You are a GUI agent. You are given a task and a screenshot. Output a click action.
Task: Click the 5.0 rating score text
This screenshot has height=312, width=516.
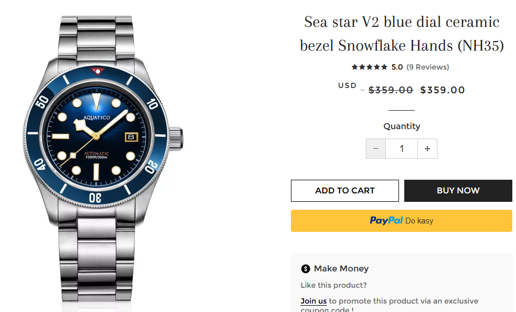(397, 67)
